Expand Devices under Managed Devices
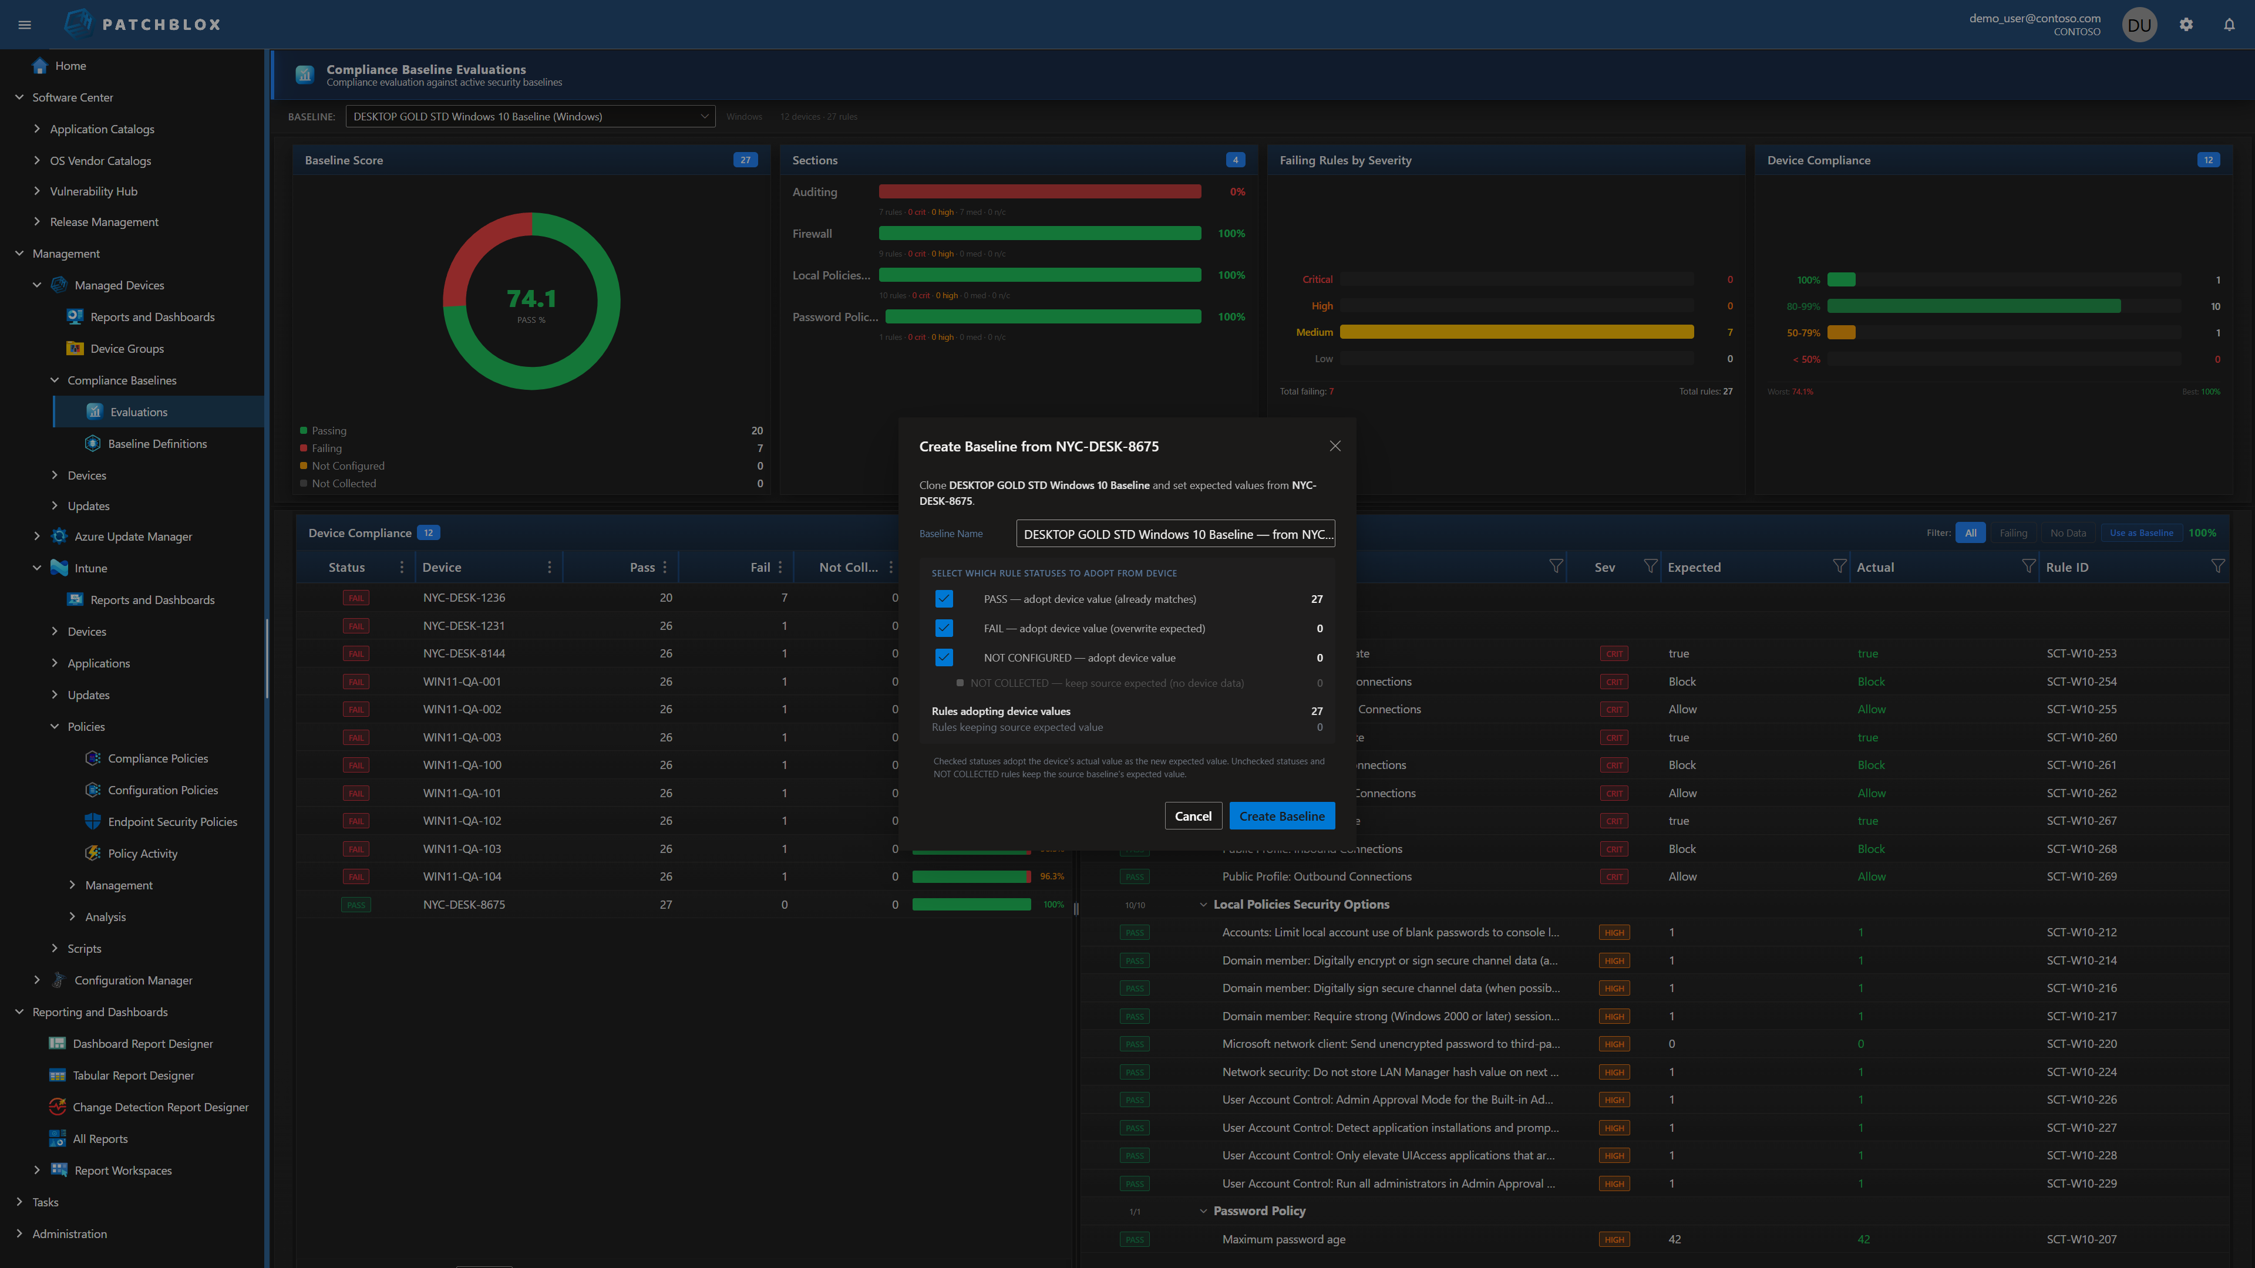Viewport: 2255px width, 1268px height. click(87, 474)
